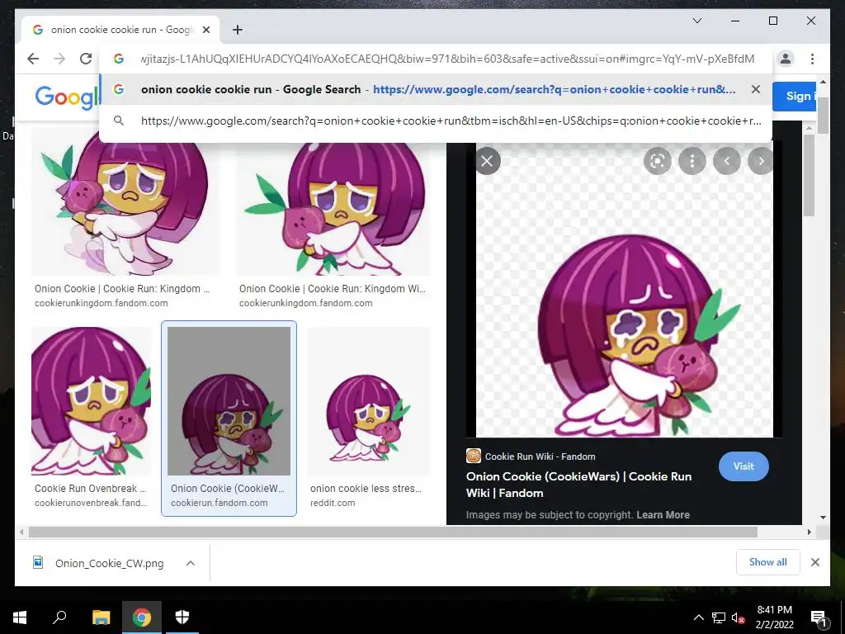This screenshot has width=845, height=634.
Task: Click the Chrome taskbar icon
Action: click(142, 617)
